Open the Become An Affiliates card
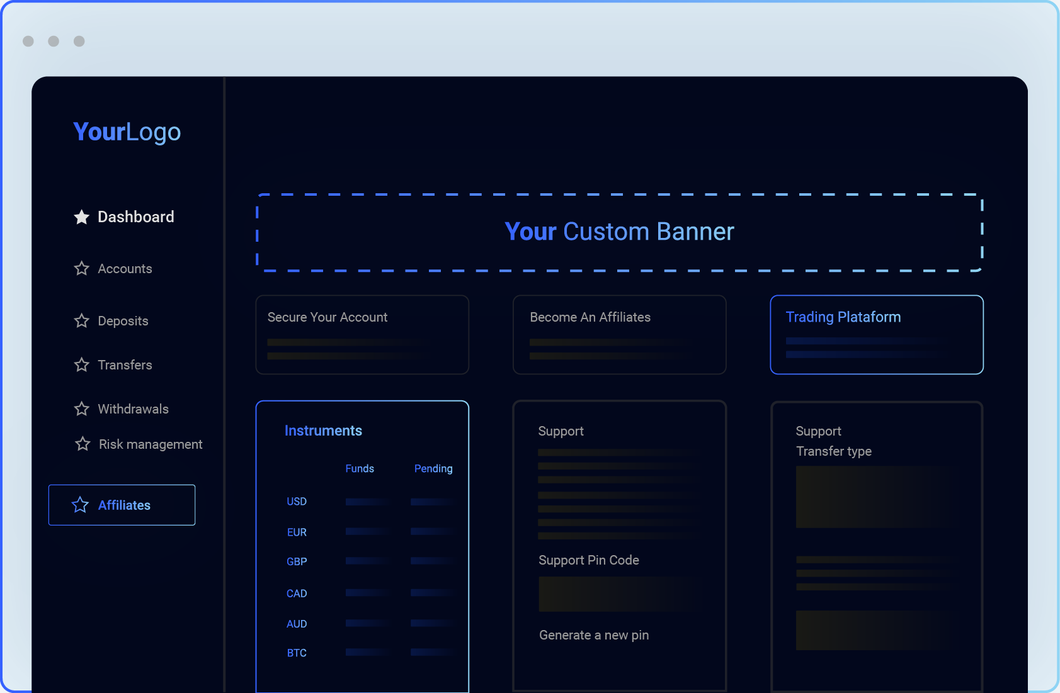Image resolution: width=1060 pixels, height=693 pixels. click(620, 335)
